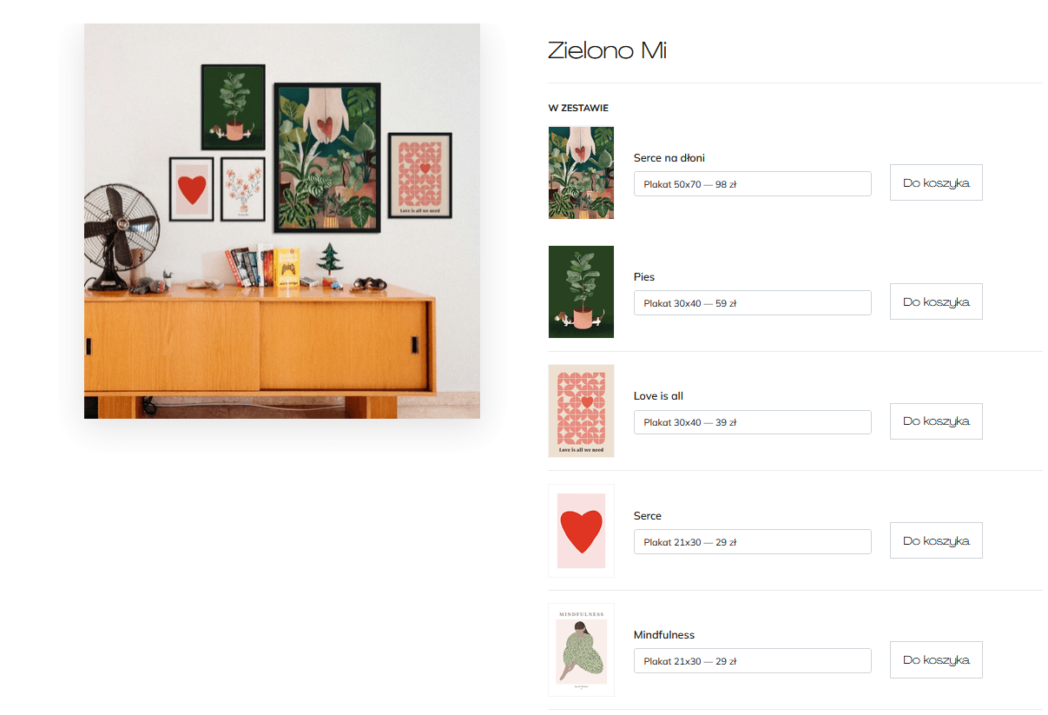Add Serce poster to cart
The height and width of the screenshot is (715, 1048).
click(936, 540)
